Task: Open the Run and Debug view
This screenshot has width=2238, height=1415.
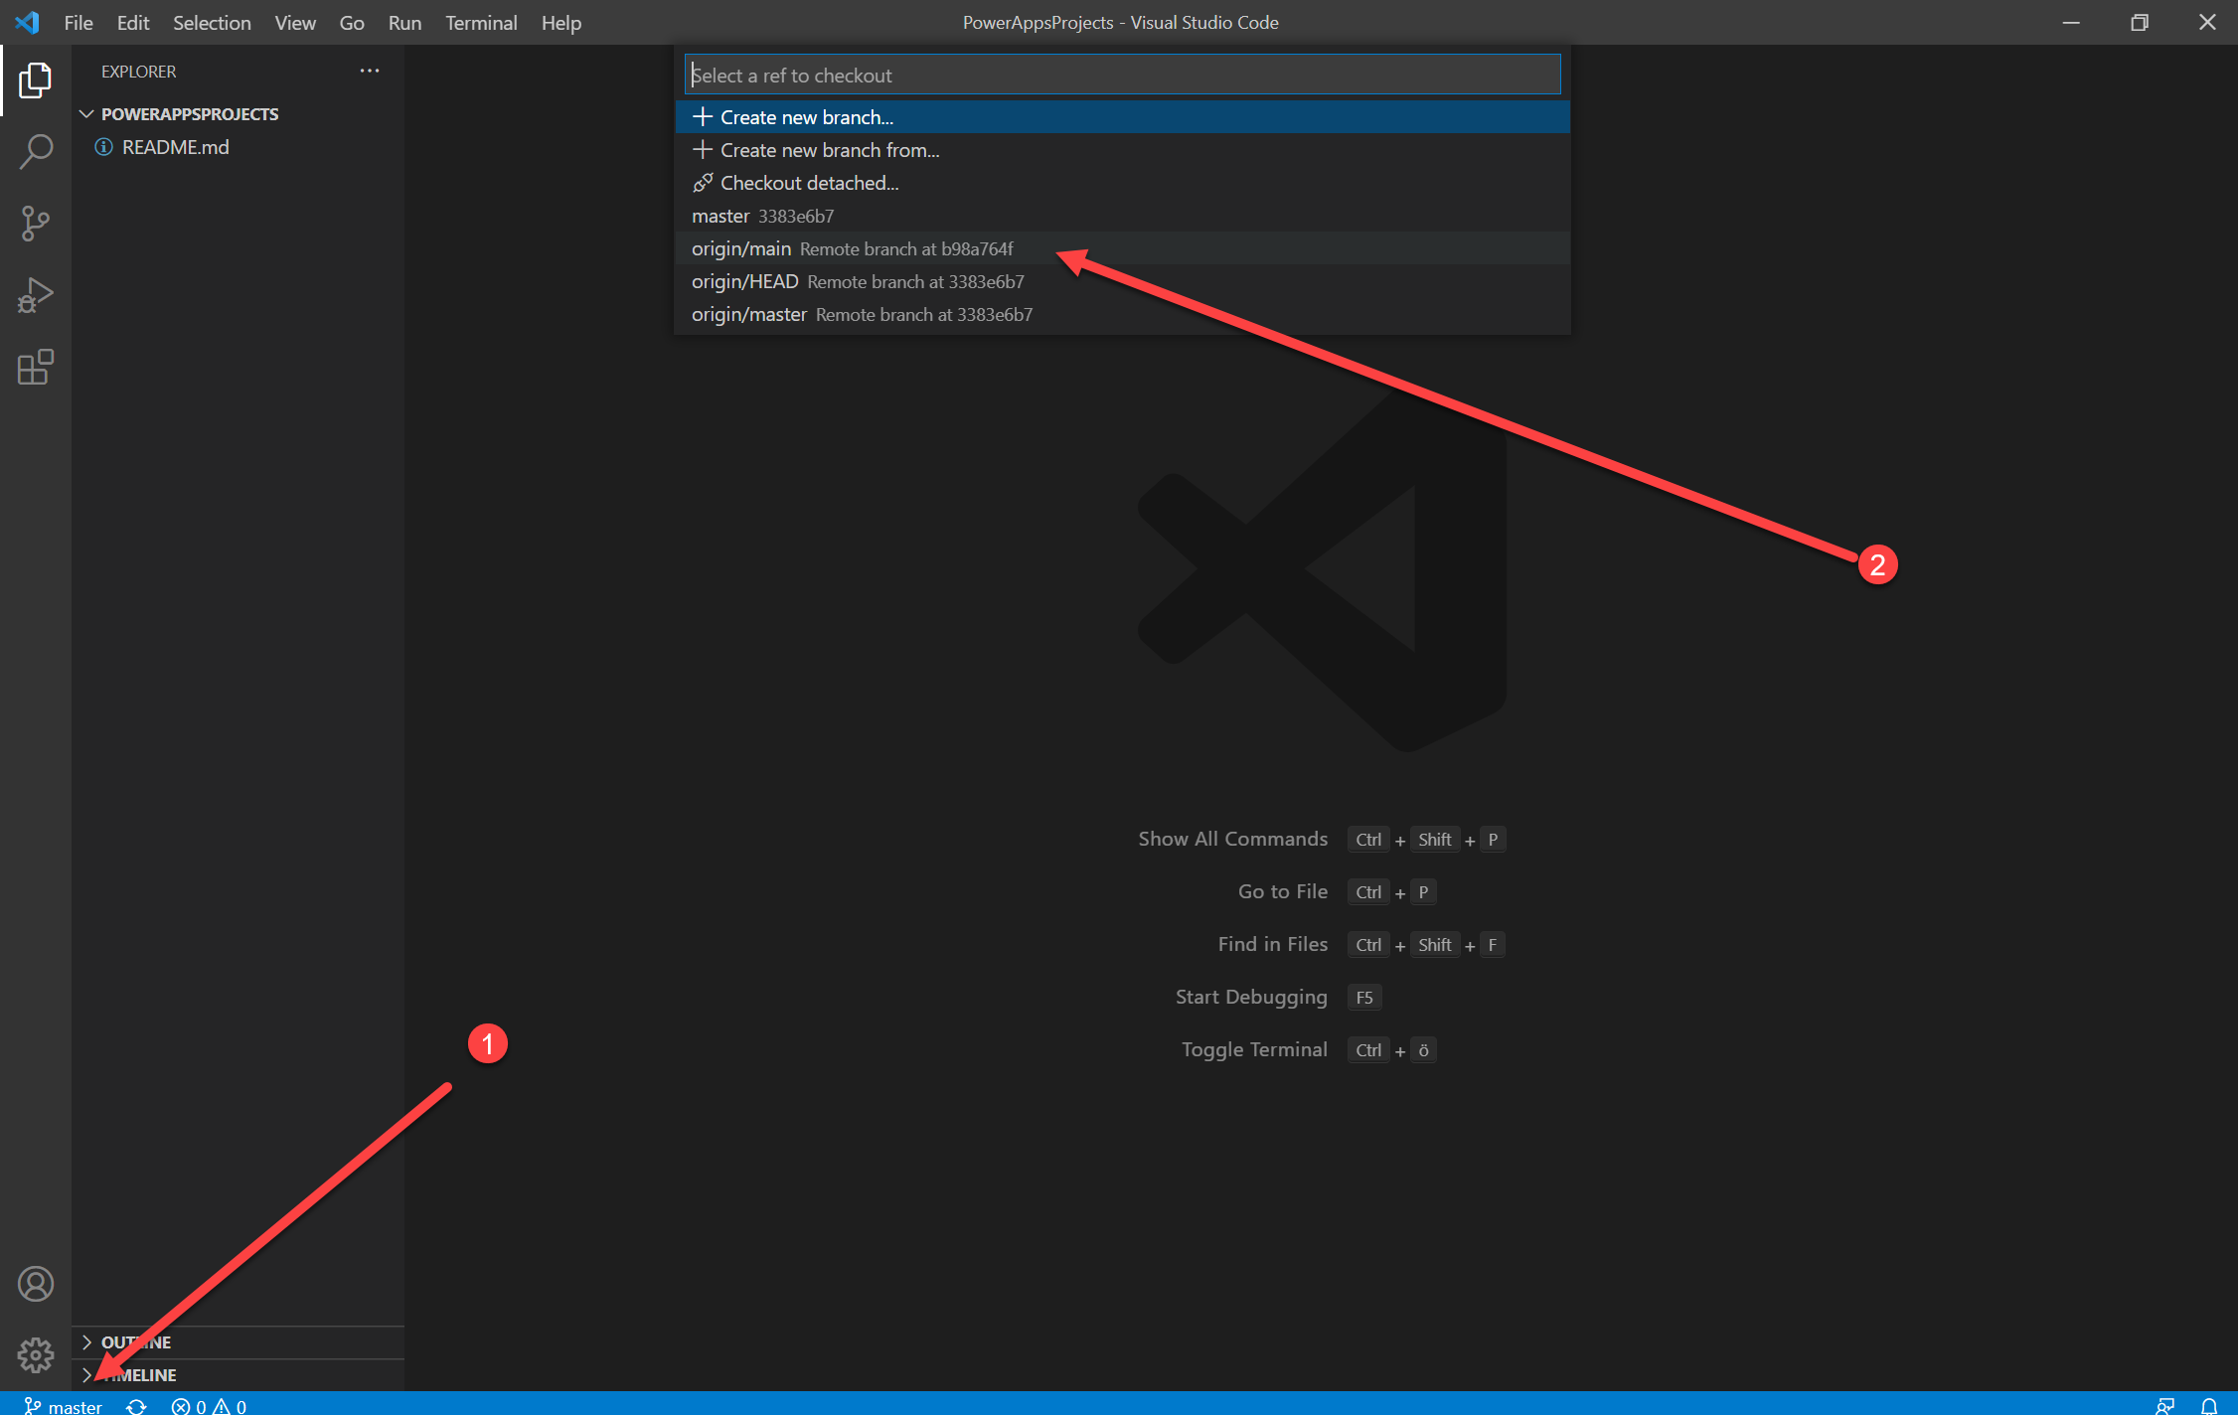Action: 36,295
